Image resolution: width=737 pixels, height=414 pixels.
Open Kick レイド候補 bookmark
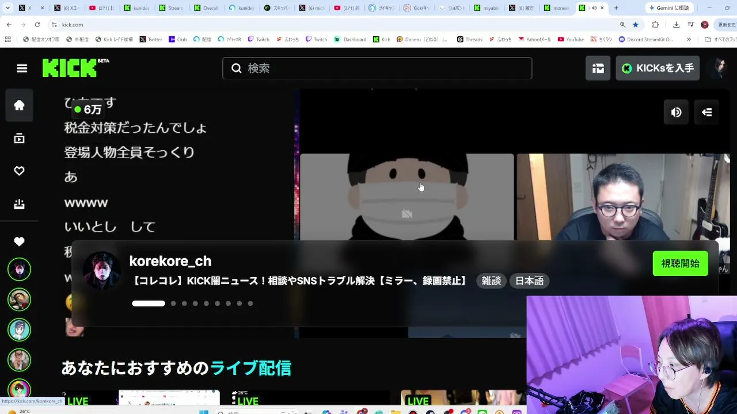tap(113, 40)
